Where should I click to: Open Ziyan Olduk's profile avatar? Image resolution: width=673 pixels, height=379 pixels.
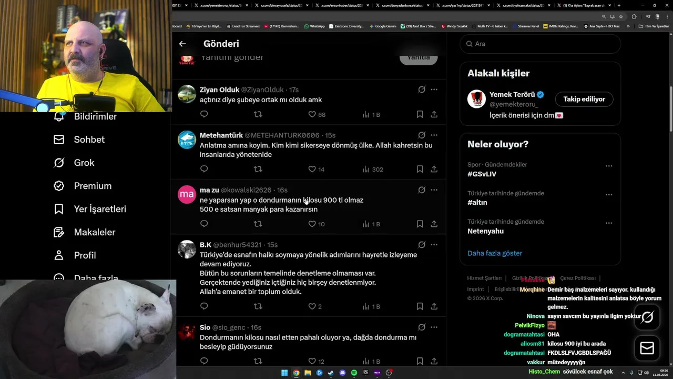pos(187,94)
